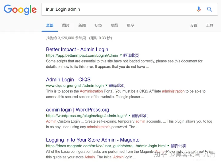Click the result count text 找到约 3,120,000 条结果
The height and width of the screenshot is (163, 221).
tap(66, 38)
